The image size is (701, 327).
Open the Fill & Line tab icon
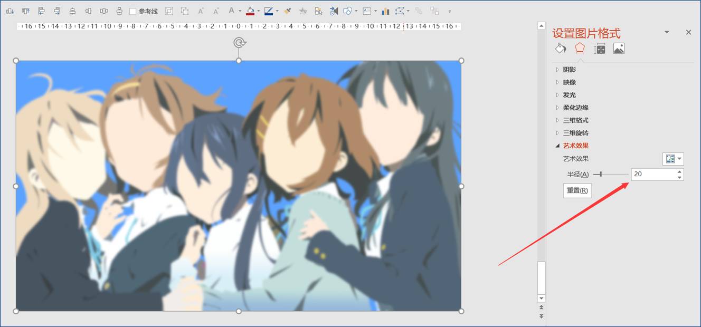click(561, 49)
